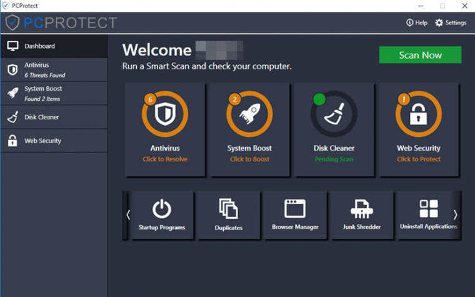This screenshot has width=475, height=297.
Task: Click the Click to Protect link
Action: [x=419, y=159]
